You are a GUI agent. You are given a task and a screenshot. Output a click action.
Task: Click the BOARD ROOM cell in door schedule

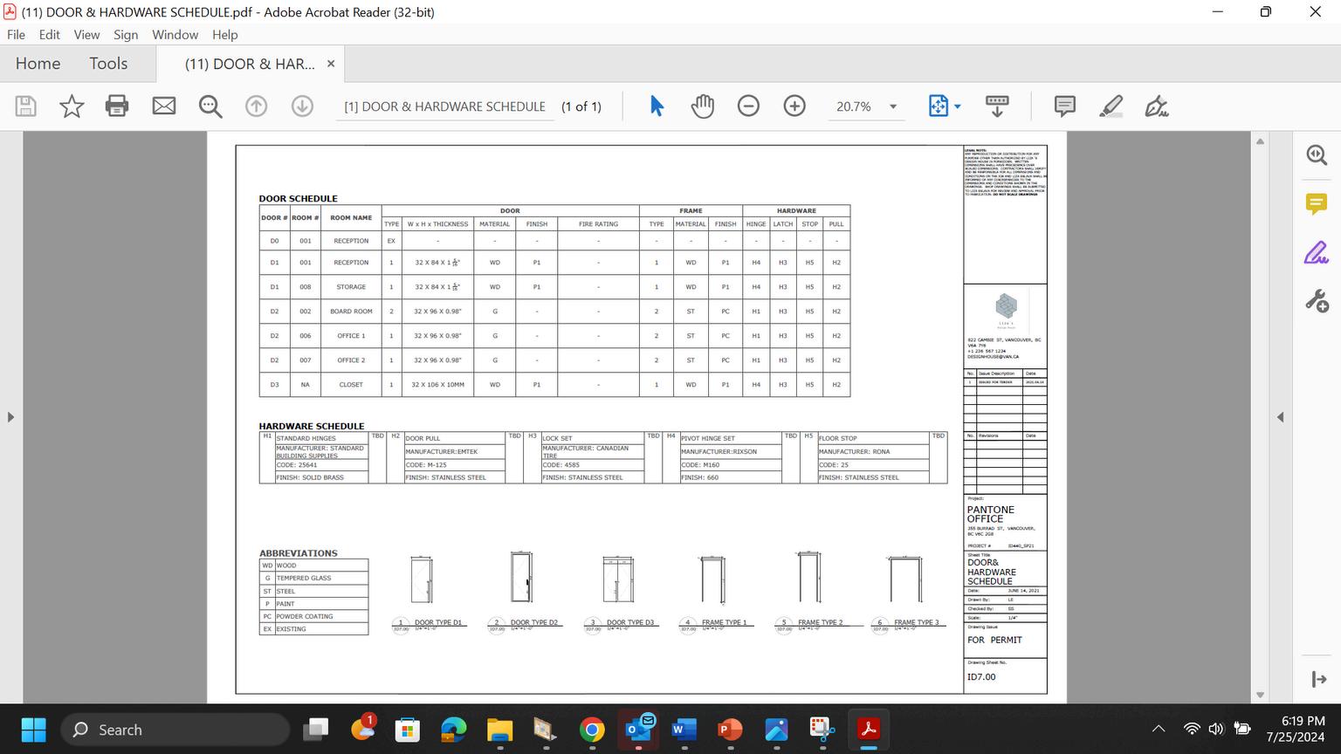(351, 312)
